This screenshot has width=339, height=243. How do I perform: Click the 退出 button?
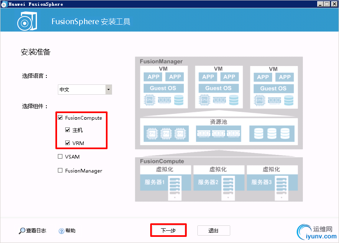pyautogui.click(x=213, y=230)
